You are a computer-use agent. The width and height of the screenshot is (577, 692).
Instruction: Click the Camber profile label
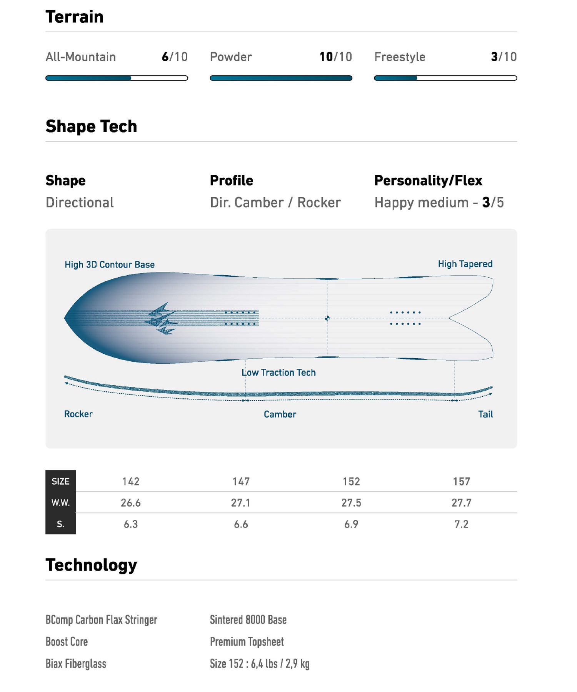(280, 414)
